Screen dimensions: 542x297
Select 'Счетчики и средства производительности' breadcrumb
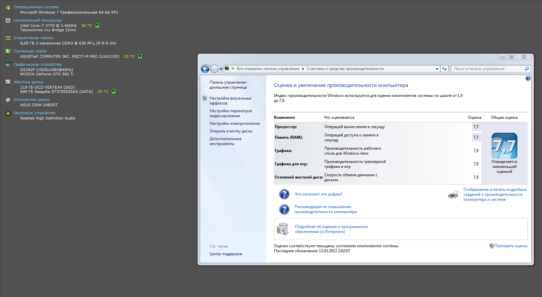point(345,69)
